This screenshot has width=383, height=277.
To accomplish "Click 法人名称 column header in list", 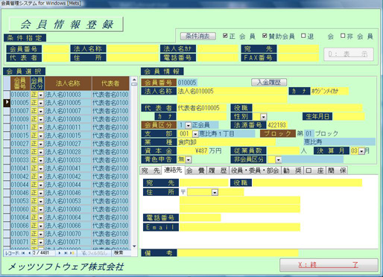I will click(x=68, y=83).
